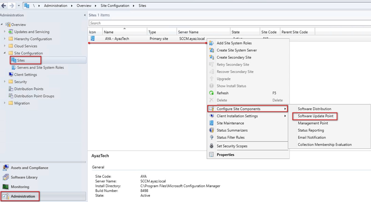Click the Status Summarizers icon
The width and height of the screenshot is (371, 202).
click(212, 130)
